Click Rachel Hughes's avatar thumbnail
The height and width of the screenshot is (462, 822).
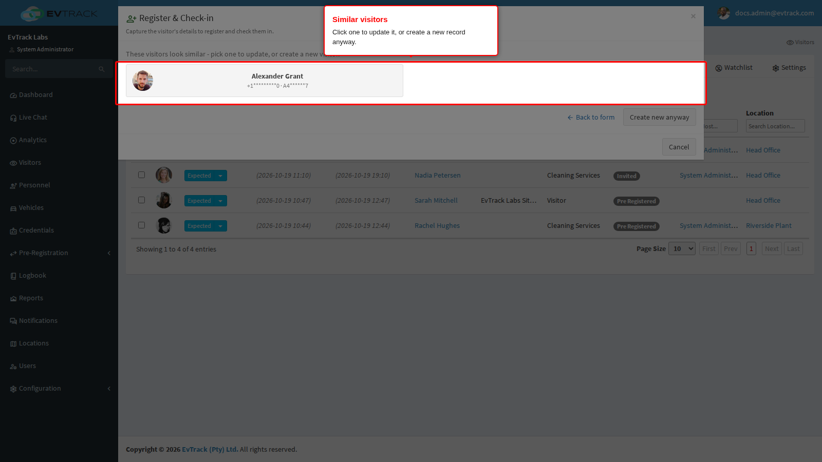(x=164, y=225)
